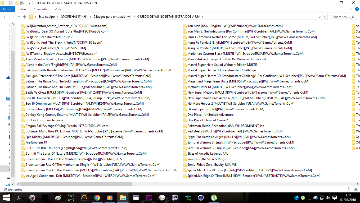Open Cinema 4D sphere taskbar icon
The height and width of the screenshot is (203, 360).
tap(201, 198)
